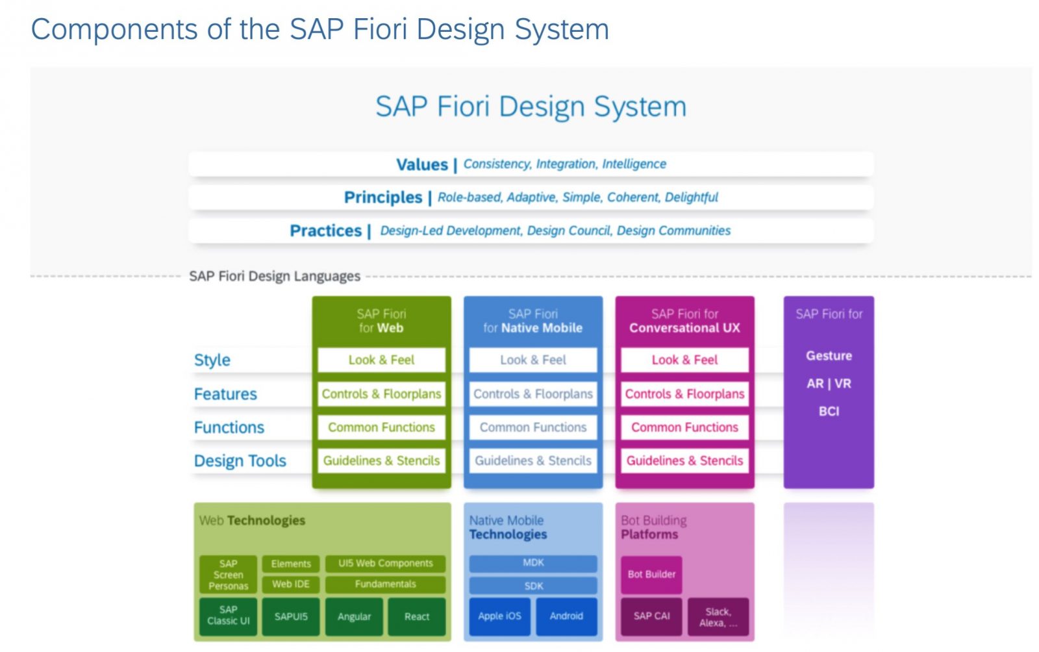
Task: Click the blue 'SAP Fiori for Native Mobile' header
Action: pos(532,321)
